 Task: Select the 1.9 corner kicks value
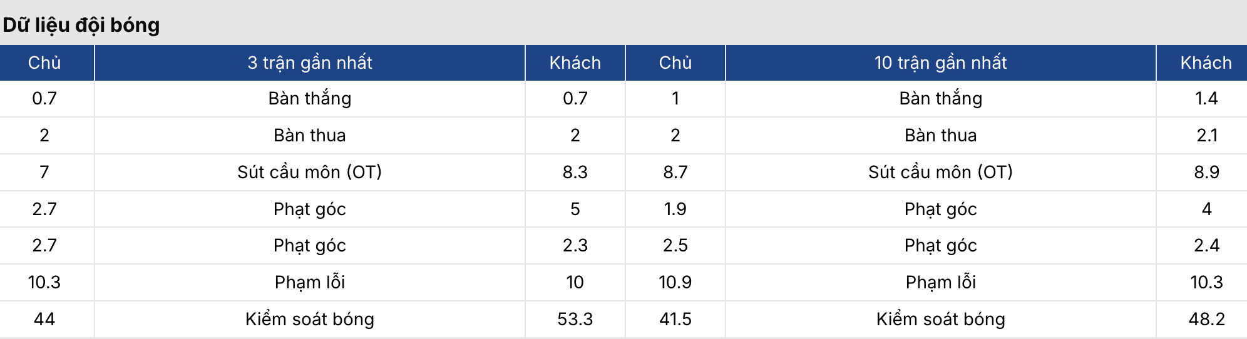coord(675,209)
